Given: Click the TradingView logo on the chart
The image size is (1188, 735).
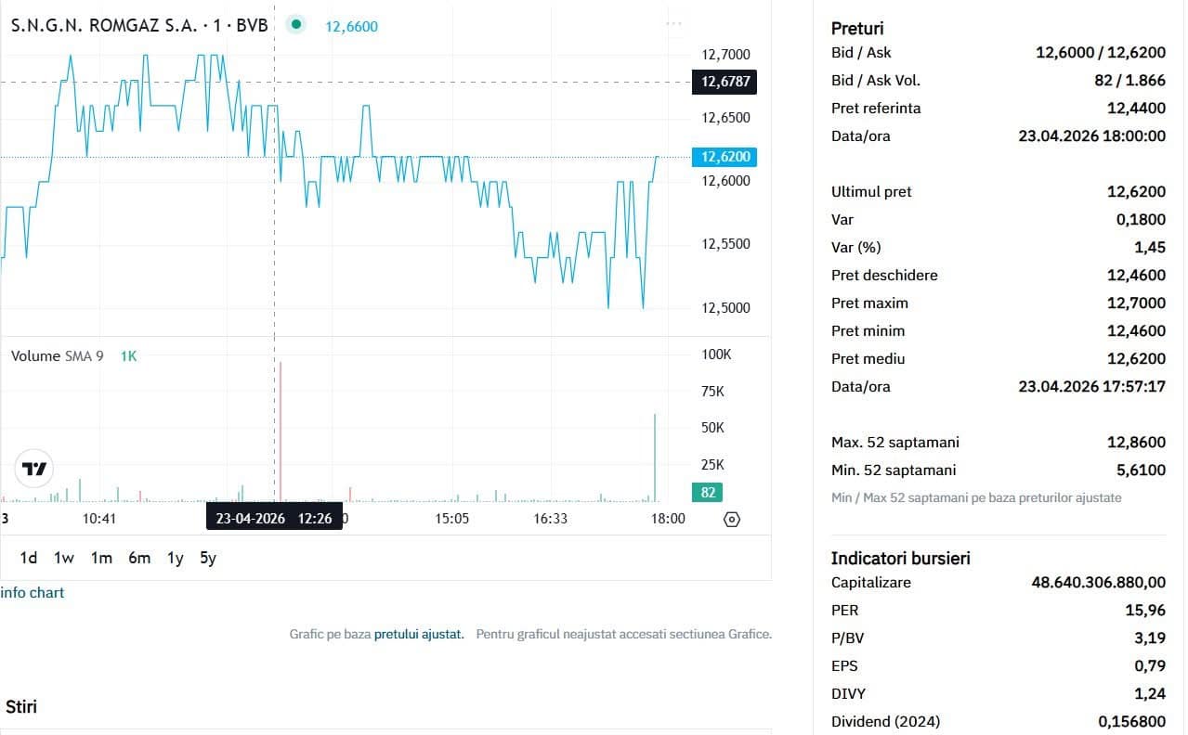Looking at the screenshot, I should click(34, 469).
